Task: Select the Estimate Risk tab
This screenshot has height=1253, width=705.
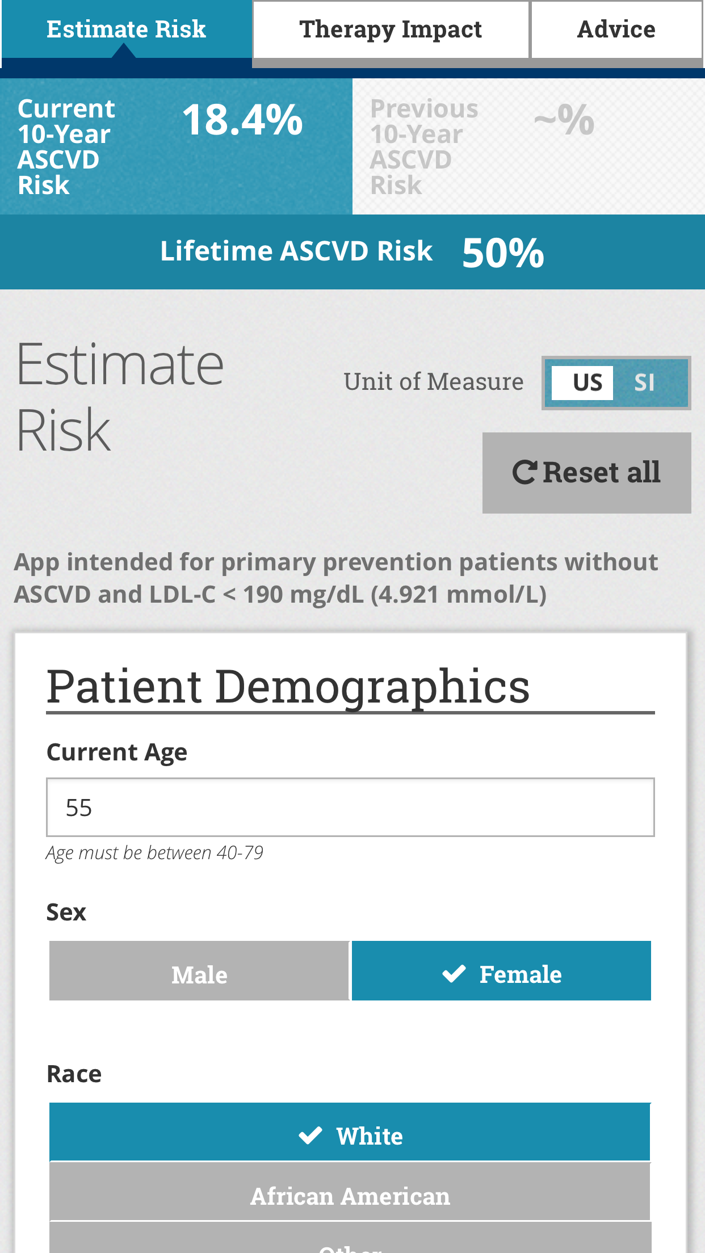Action: tap(126, 30)
